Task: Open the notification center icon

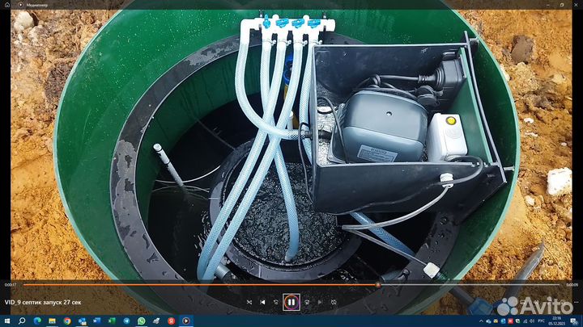Action: click(x=574, y=321)
